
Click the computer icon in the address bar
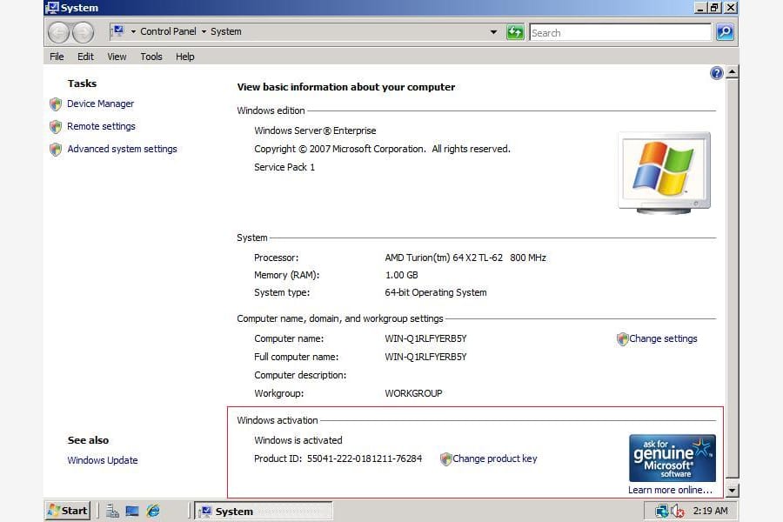pos(117,31)
